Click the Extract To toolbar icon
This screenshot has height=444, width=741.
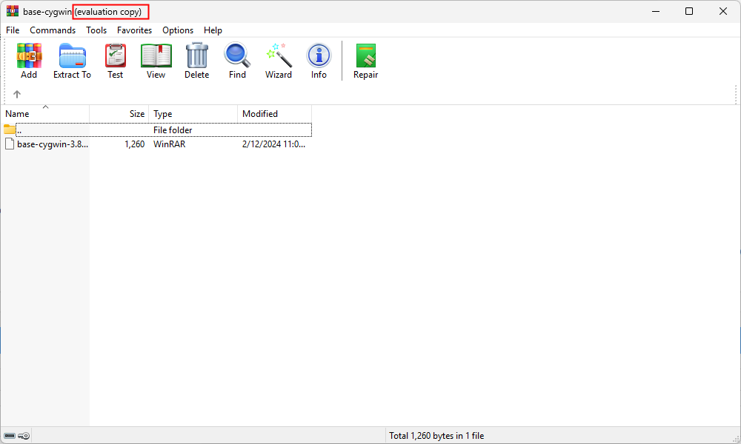[73, 55]
